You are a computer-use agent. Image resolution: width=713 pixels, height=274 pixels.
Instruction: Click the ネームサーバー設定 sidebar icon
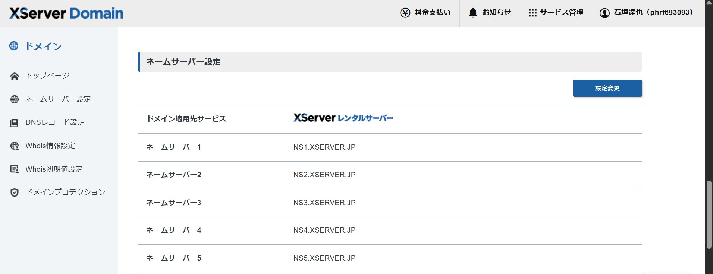tap(15, 99)
